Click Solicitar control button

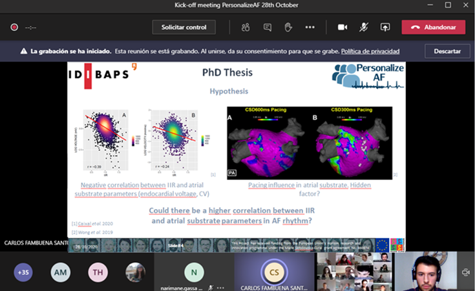click(x=184, y=27)
